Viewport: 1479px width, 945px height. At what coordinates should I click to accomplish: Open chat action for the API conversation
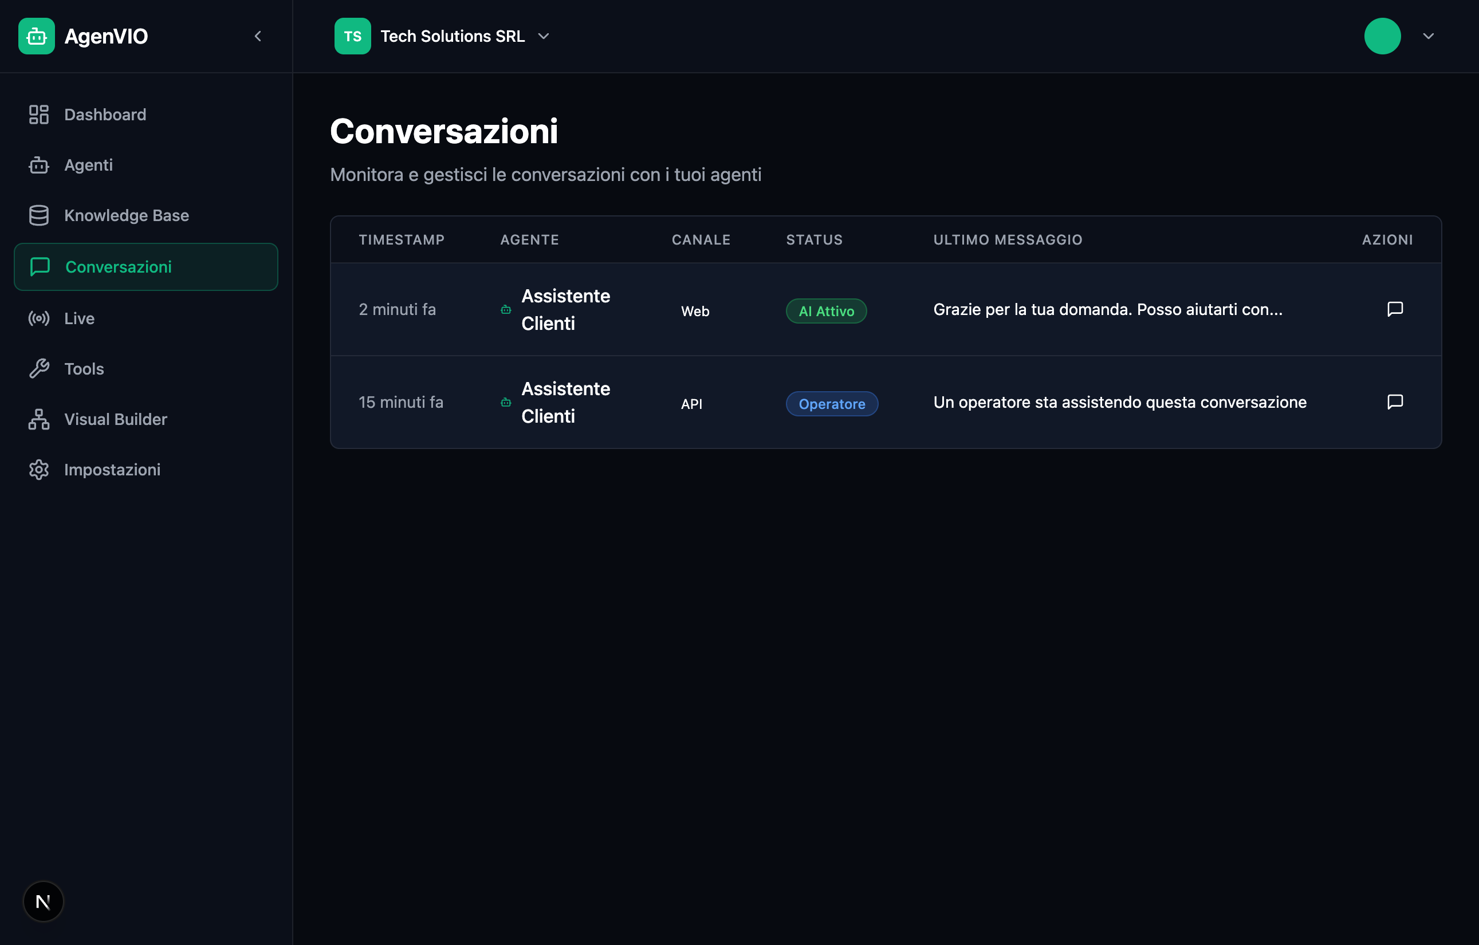(x=1395, y=401)
